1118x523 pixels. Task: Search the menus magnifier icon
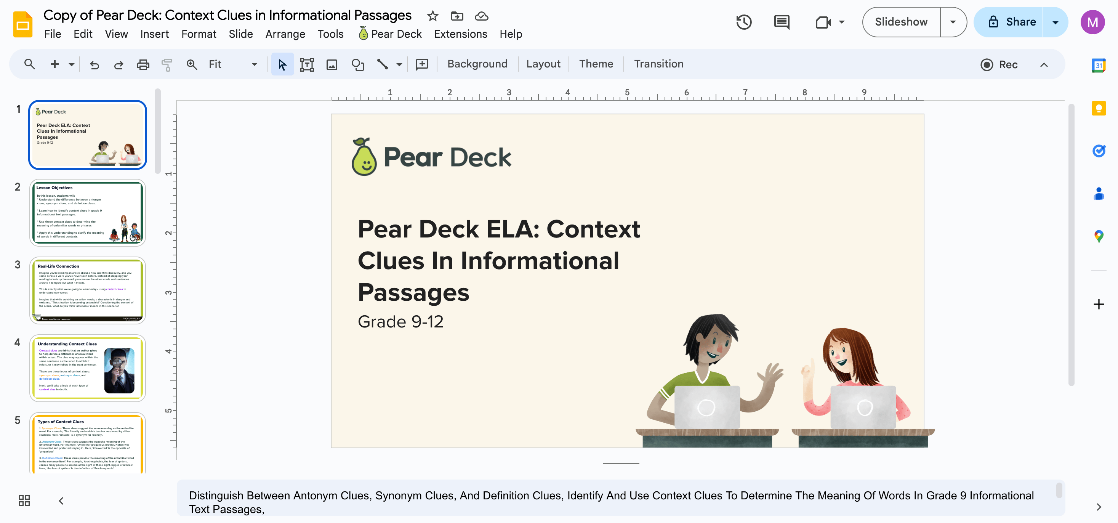pyautogui.click(x=29, y=64)
